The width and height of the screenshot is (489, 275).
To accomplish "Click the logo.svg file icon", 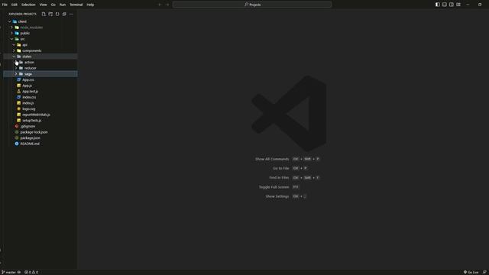I will click(18, 108).
